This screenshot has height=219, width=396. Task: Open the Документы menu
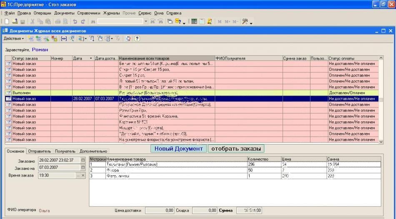tap(64, 13)
